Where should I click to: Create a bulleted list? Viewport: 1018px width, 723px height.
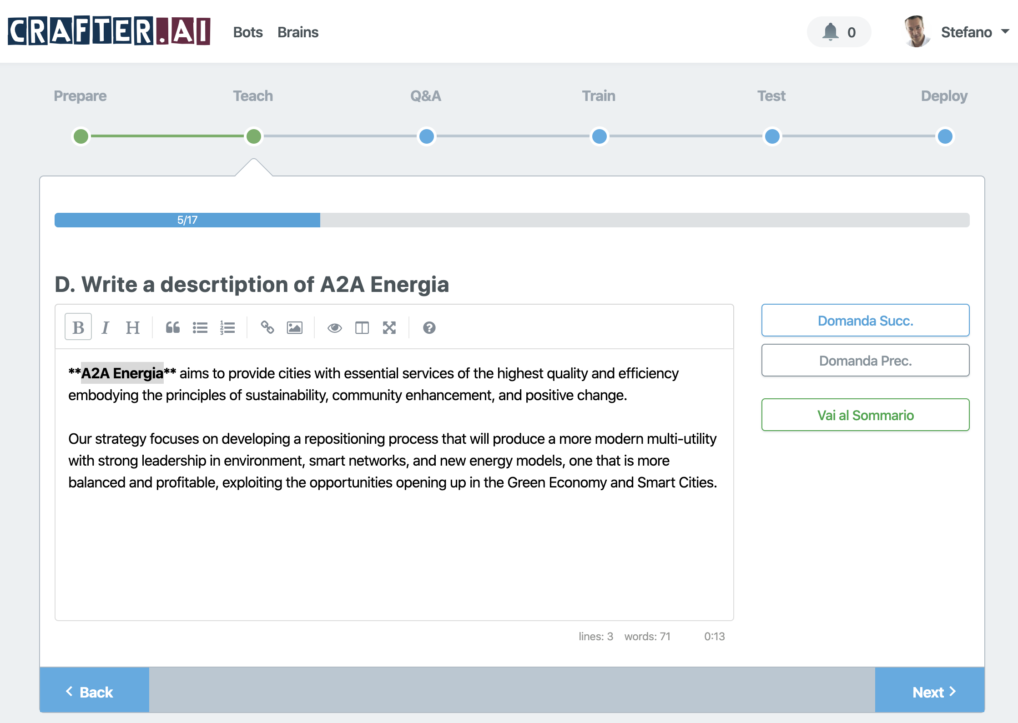(x=200, y=327)
